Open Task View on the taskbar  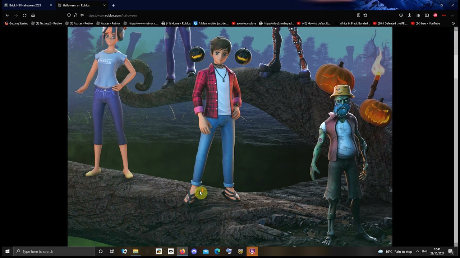(x=112, y=252)
